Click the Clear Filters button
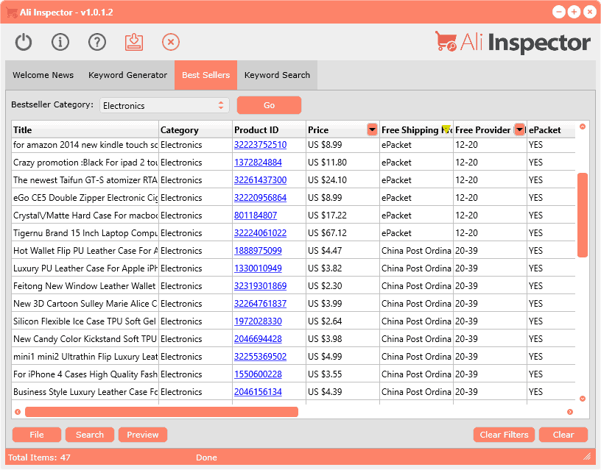The image size is (601, 470). (504, 435)
